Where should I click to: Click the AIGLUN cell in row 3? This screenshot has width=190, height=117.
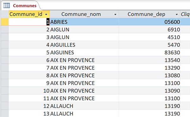click(84, 37)
